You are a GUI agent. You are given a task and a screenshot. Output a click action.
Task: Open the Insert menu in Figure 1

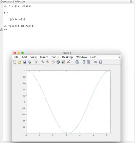[x=44, y=57]
